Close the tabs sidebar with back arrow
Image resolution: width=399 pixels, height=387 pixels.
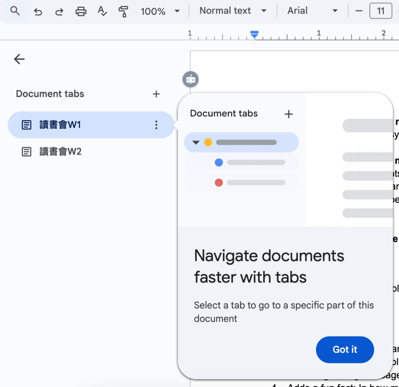pyautogui.click(x=19, y=59)
